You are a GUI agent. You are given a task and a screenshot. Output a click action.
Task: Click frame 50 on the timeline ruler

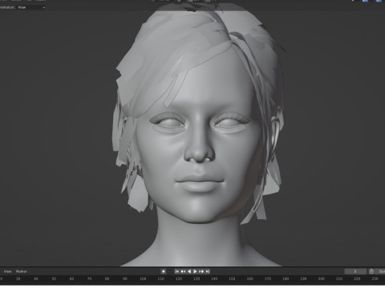[x=54, y=279]
